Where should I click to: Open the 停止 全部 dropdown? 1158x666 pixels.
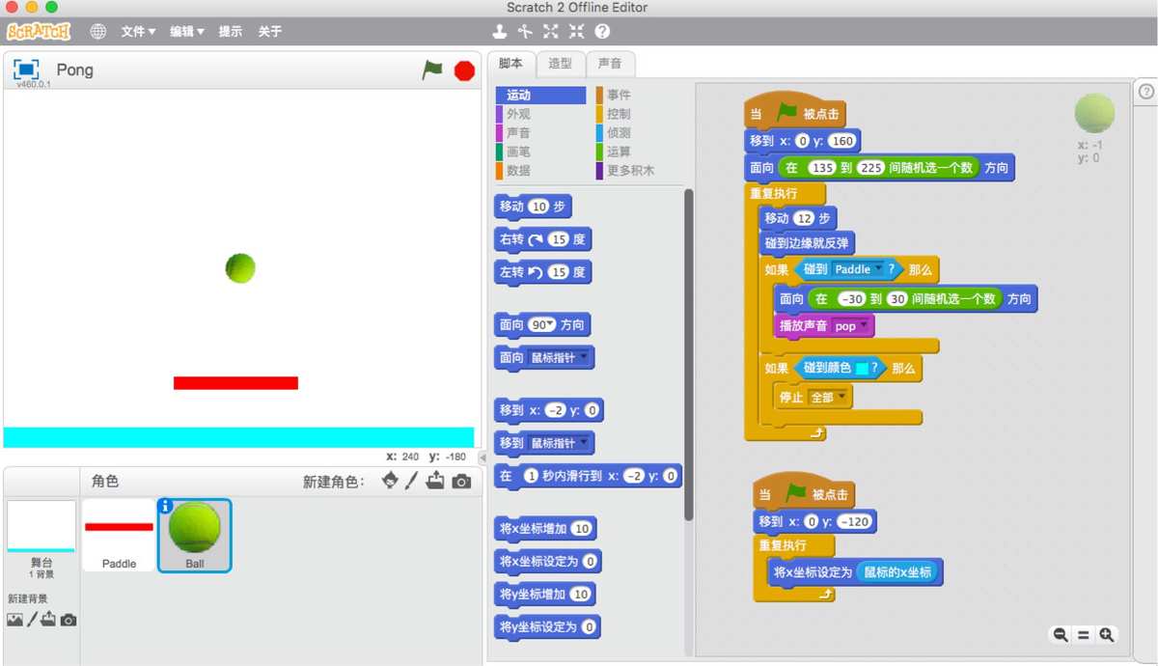842,397
